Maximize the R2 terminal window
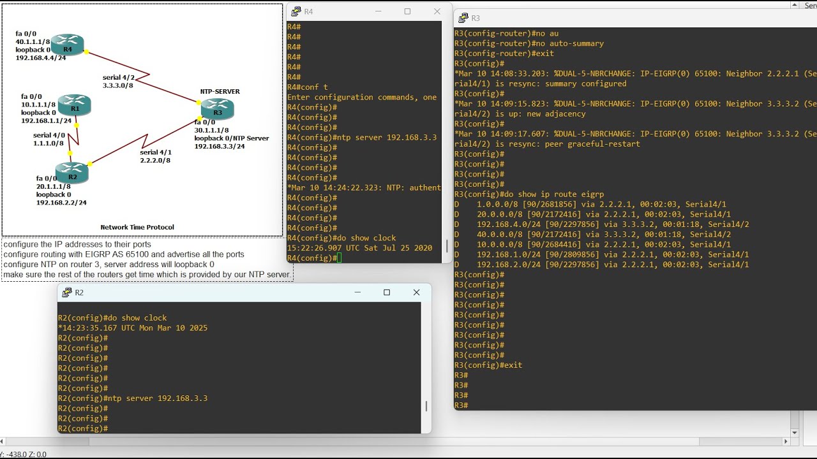 pyautogui.click(x=387, y=292)
